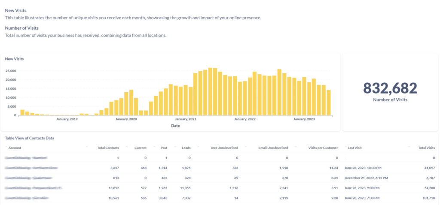Click the Text Unsubscribed column header

point(224,148)
